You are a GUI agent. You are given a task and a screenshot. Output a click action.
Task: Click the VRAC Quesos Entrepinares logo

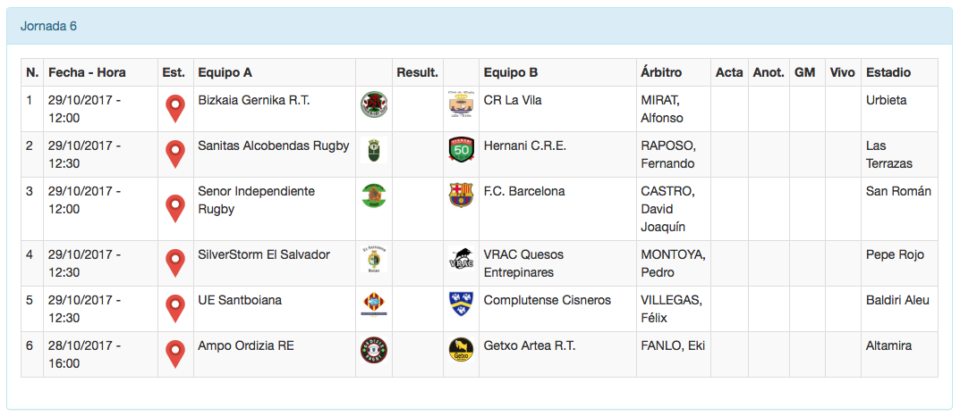pyautogui.click(x=461, y=259)
